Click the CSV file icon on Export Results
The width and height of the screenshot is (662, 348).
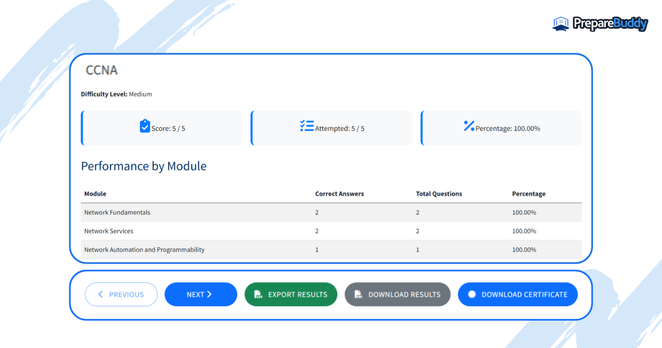258,294
